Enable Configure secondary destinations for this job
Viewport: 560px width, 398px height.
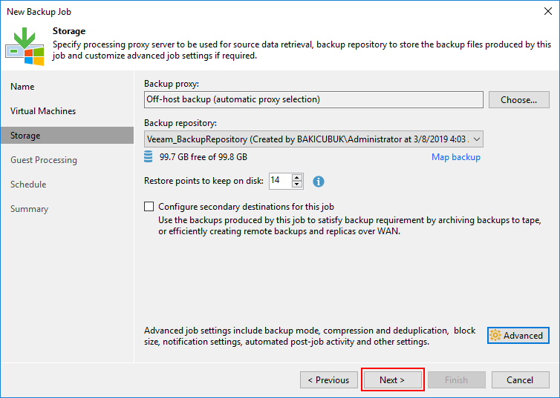point(149,207)
